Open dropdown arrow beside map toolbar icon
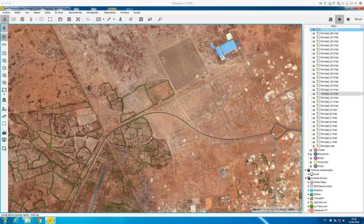The height and width of the screenshot is (224, 364). (104, 19)
